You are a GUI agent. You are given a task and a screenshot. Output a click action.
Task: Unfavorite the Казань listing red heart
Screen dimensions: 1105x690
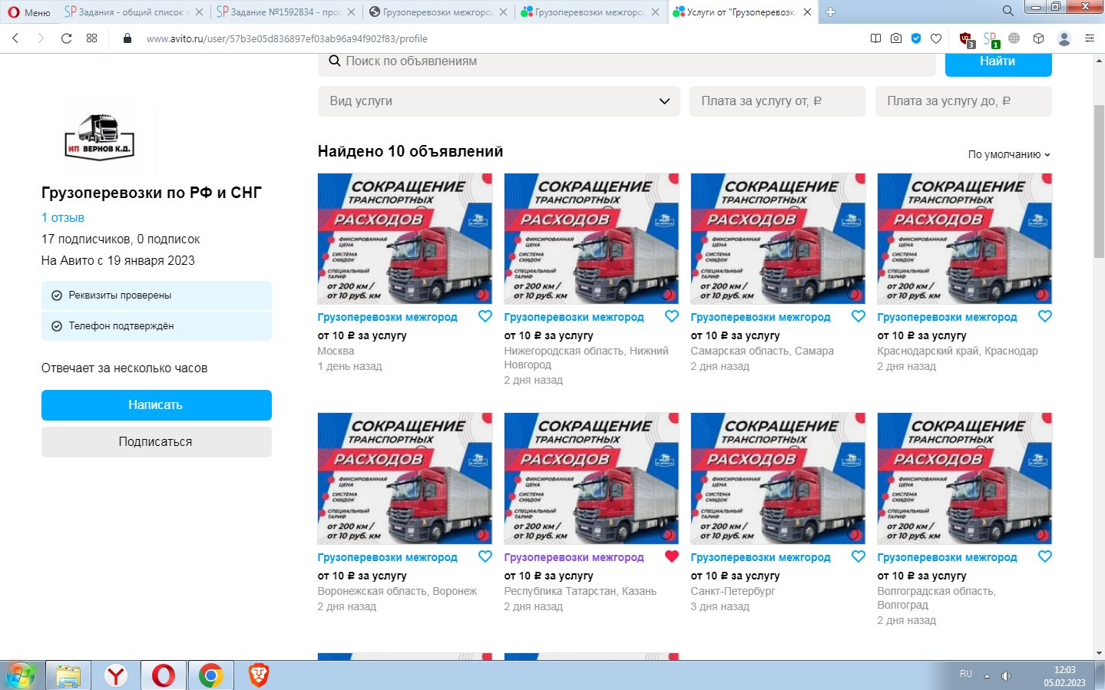point(672,556)
